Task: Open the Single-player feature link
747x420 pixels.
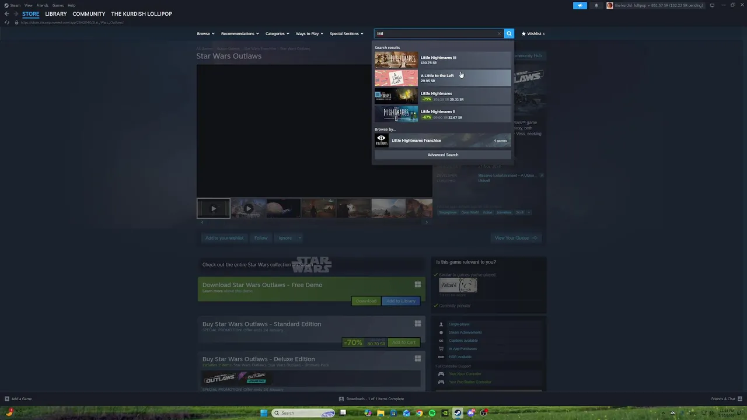Action: (x=459, y=324)
